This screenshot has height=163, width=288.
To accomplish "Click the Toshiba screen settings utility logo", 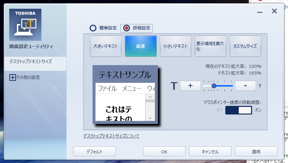I will (25, 25).
